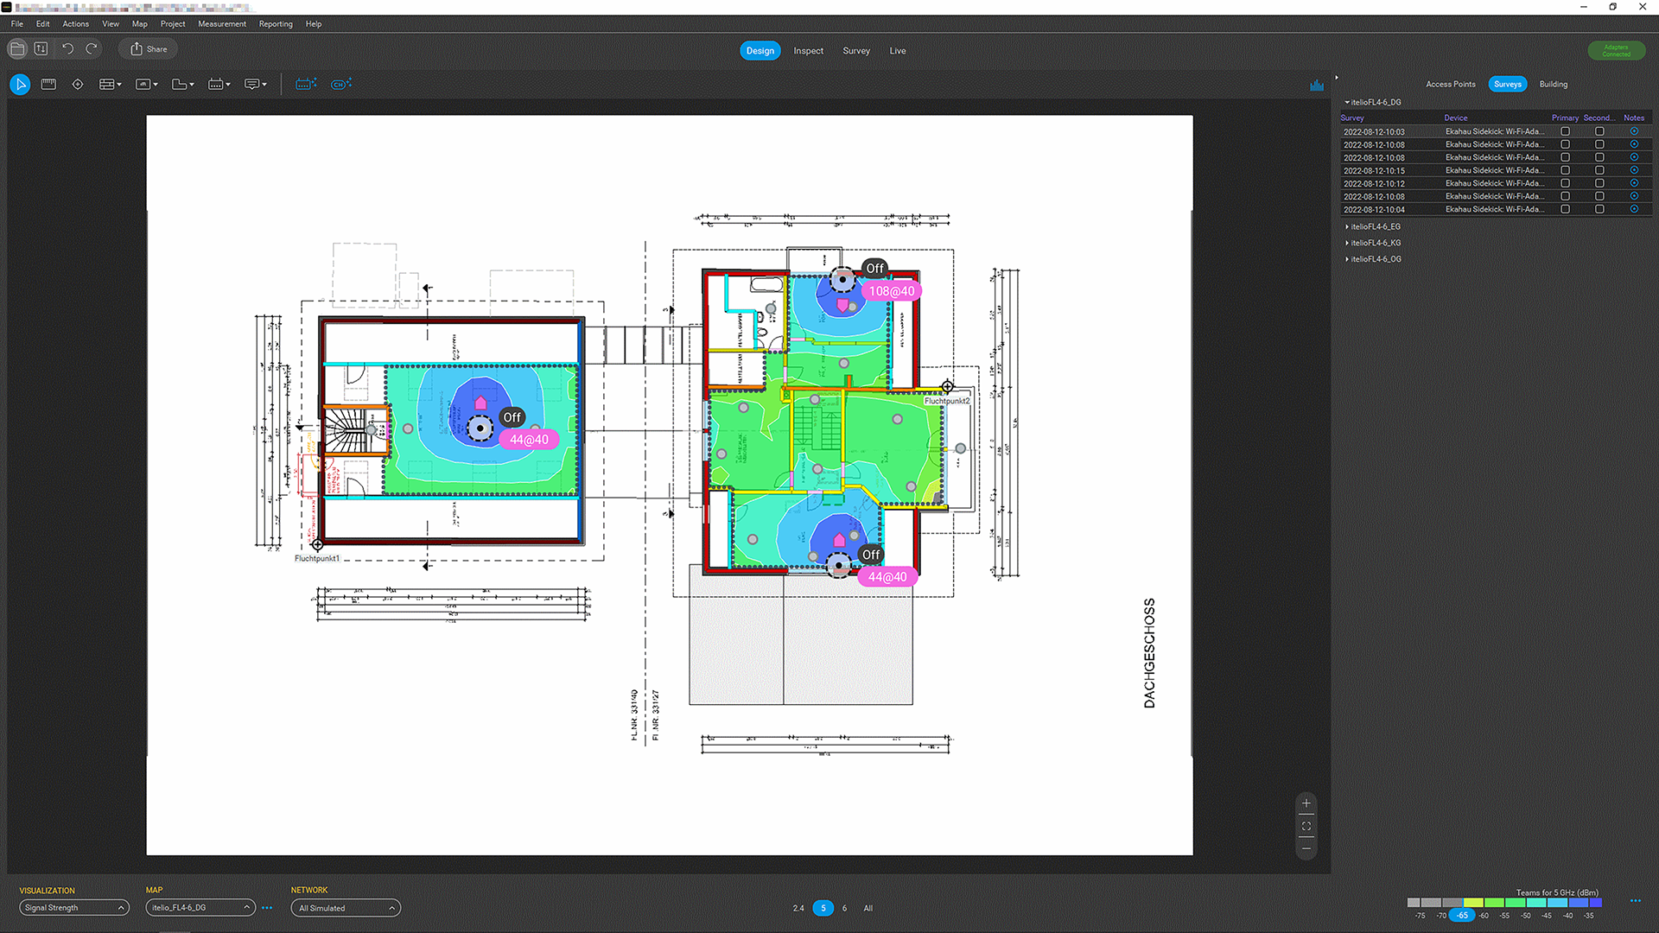Select the note comment tool
This screenshot has height=933, width=1659.
point(252,84)
